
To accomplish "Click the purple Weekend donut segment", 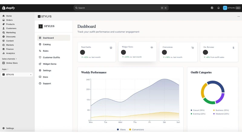I will 221,99.
